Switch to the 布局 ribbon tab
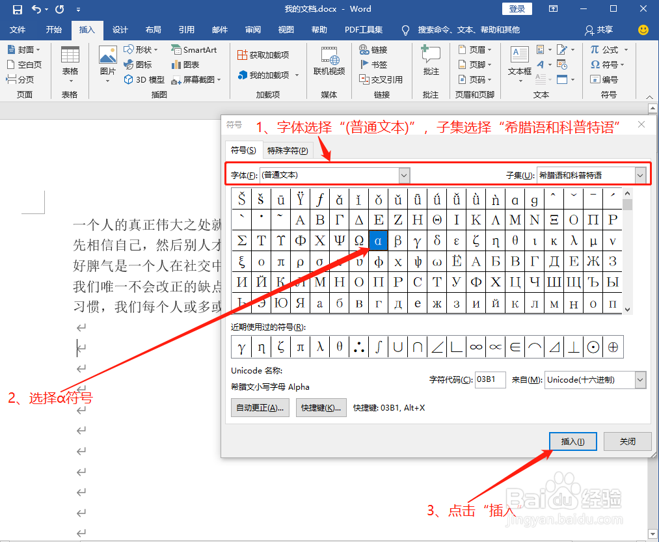The height and width of the screenshot is (542, 659). point(153,30)
